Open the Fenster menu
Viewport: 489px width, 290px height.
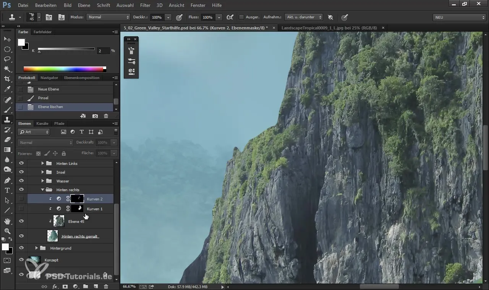point(198,5)
